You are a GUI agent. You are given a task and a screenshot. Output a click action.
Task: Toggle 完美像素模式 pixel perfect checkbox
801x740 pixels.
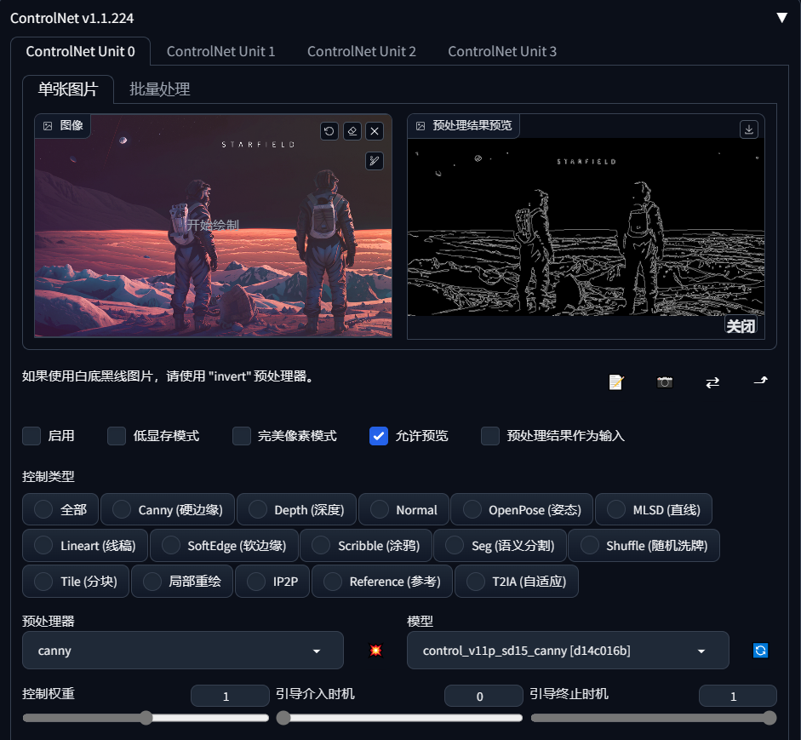tap(242, 436)
